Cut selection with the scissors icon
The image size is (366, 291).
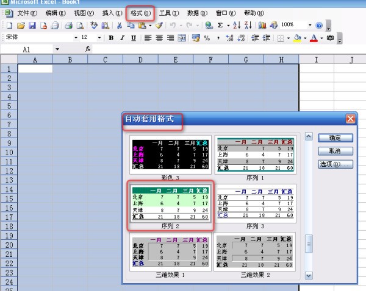click(x=120, y=25)
